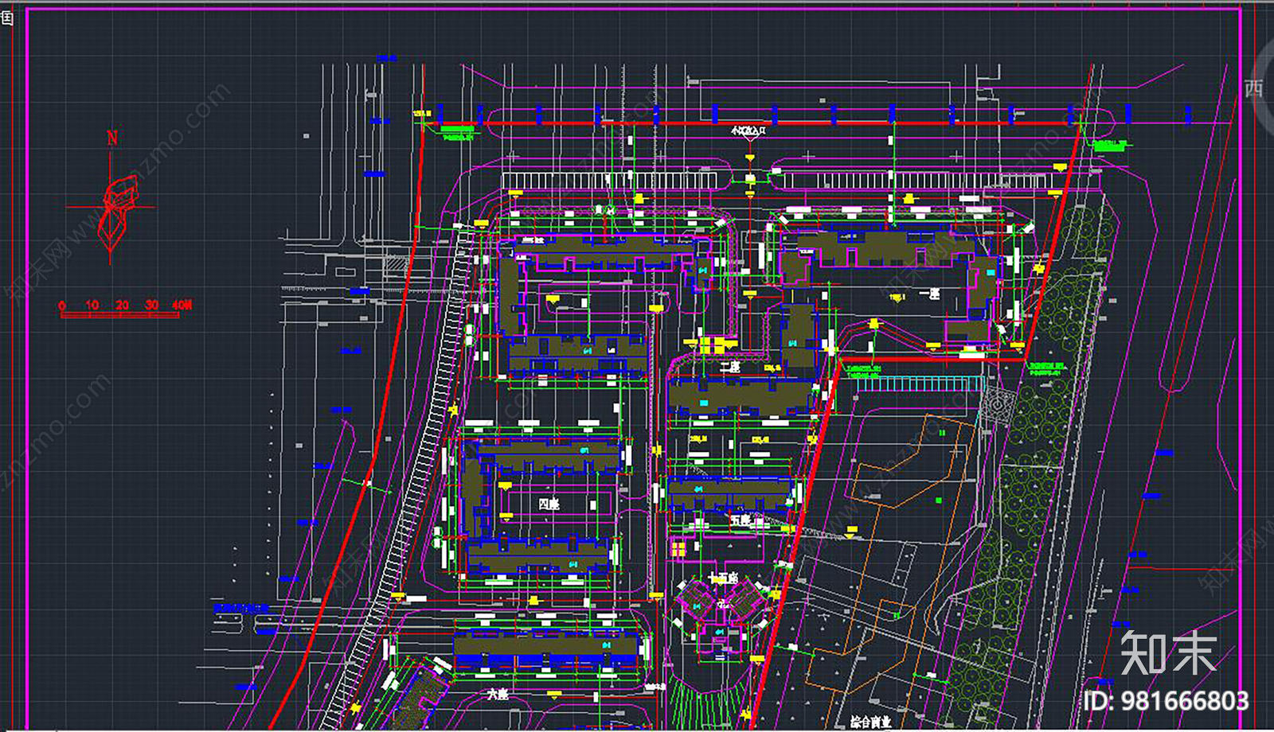Click the 二座 building label
Viewport: 1274px width, 732px height.
coord(729,368)
